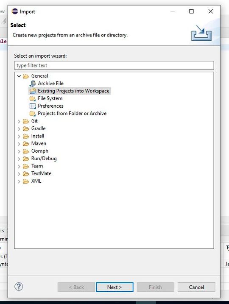Select the Git label

point(34,121)
